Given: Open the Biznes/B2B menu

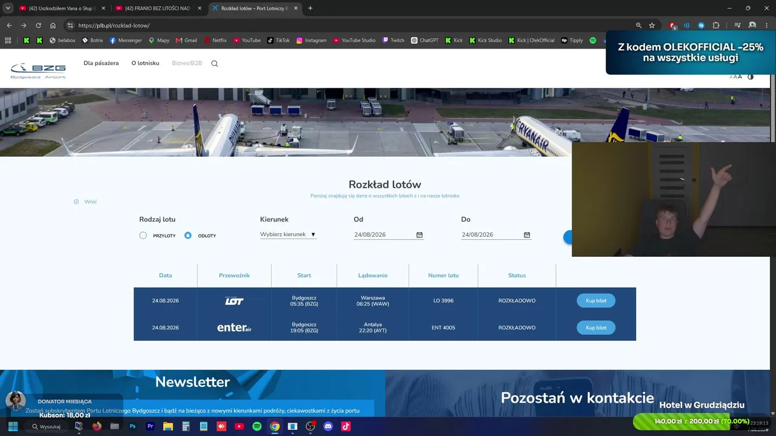Looking at the screenshot, I should pos(187,63).
